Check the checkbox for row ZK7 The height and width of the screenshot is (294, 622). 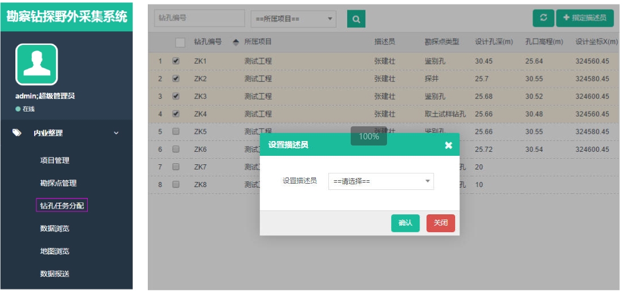176,167
